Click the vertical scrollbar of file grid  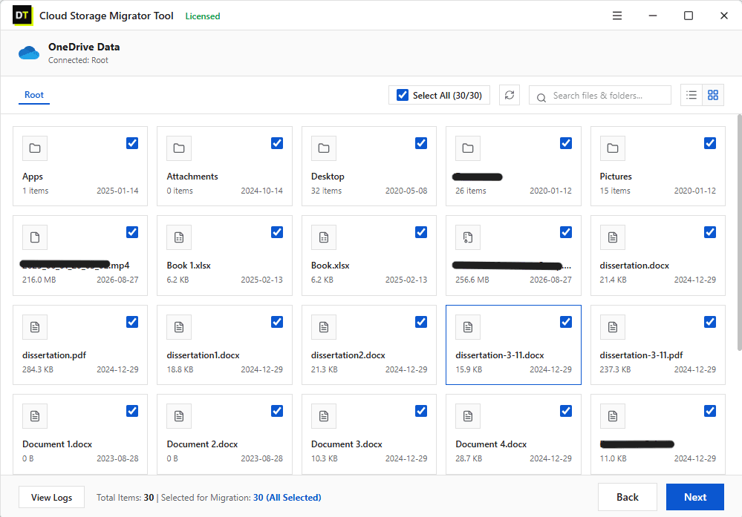click(739, 232)
